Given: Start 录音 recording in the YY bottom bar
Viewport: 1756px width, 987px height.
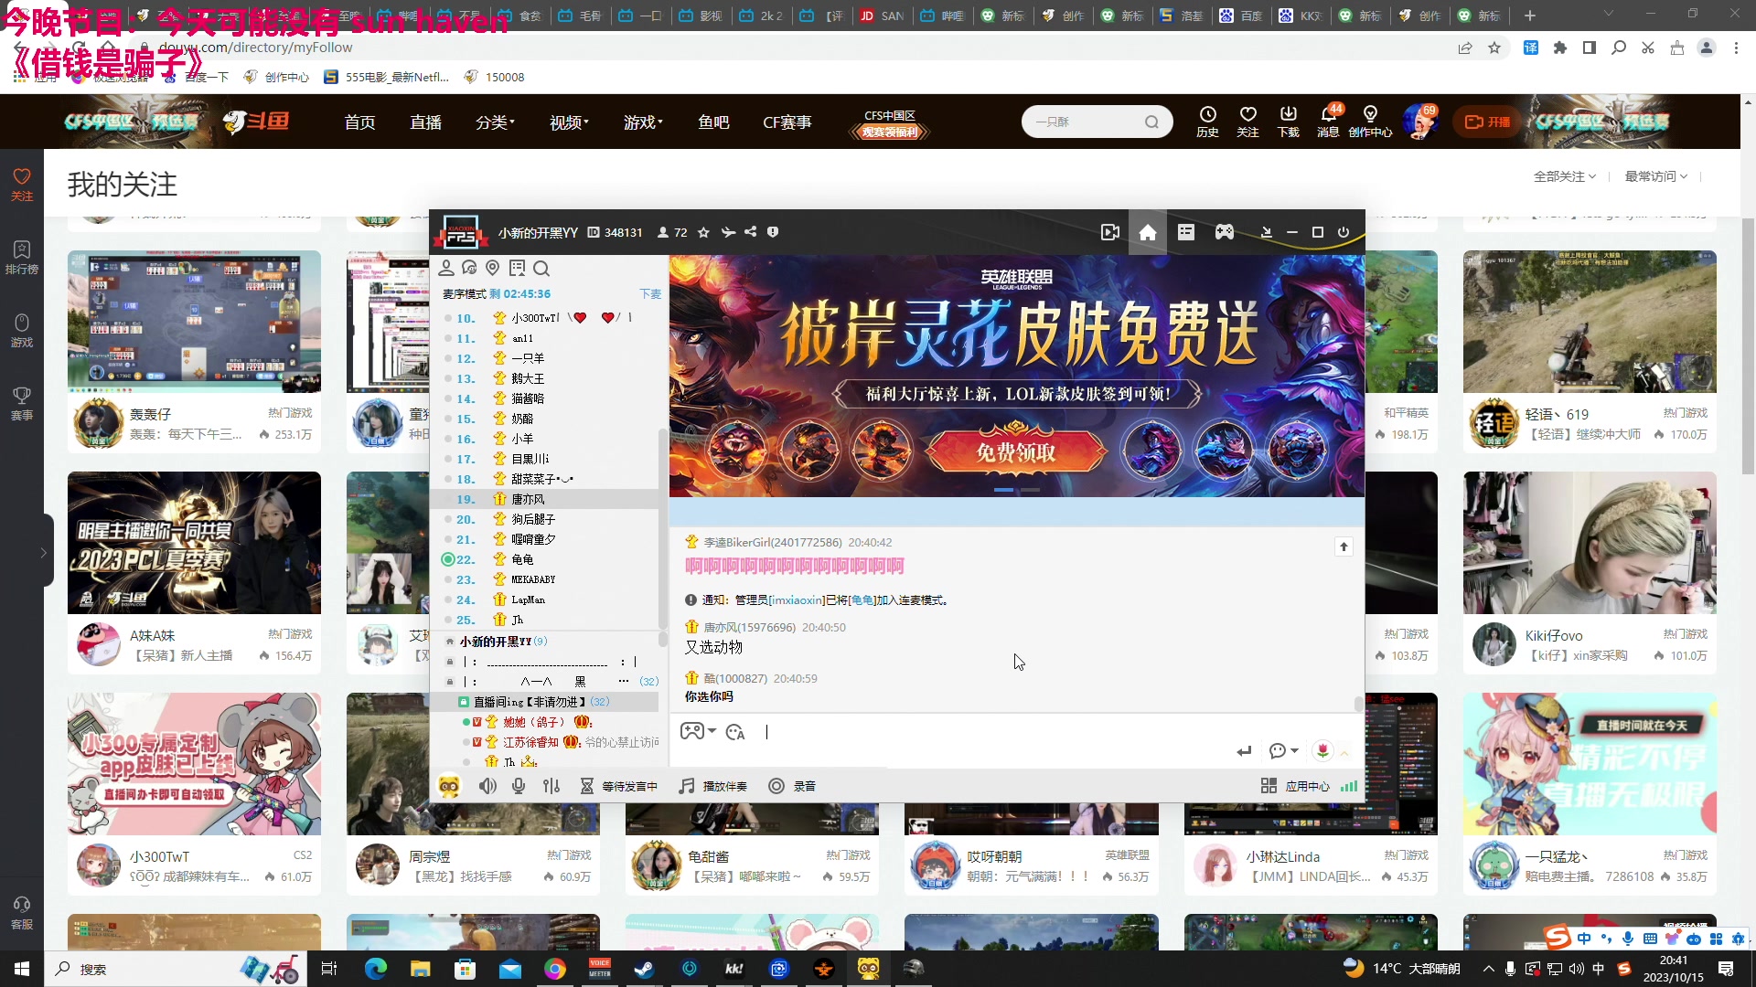Looking at the screenshot, I should 791,786.
